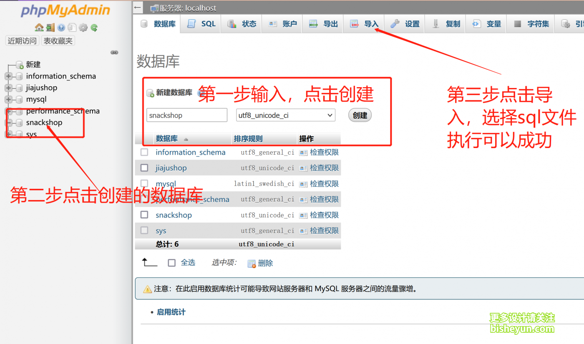The height and width of the screenshot is (344, 584).
Task: Expand the jiajushop tree node
Action: click(8, 88)
